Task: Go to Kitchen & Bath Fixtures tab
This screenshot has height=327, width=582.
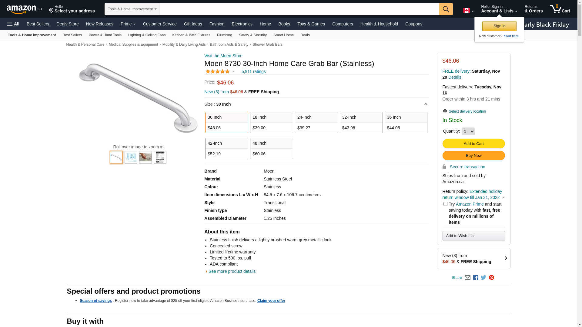Action: pyautogui.click(x=191, y=35)
